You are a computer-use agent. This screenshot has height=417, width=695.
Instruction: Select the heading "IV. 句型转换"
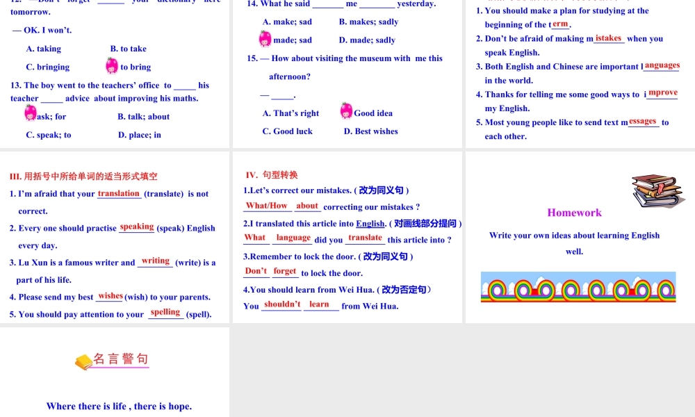tap(272, 175)
